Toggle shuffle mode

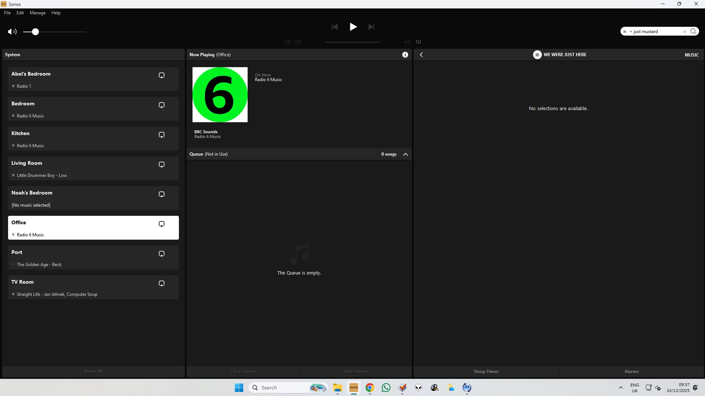point(298,42)
